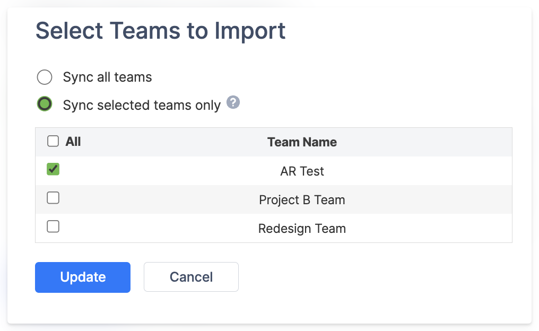539x331 pixels.
Task: Uncheck the AR Test team checkbox
Action: [53, 169]
